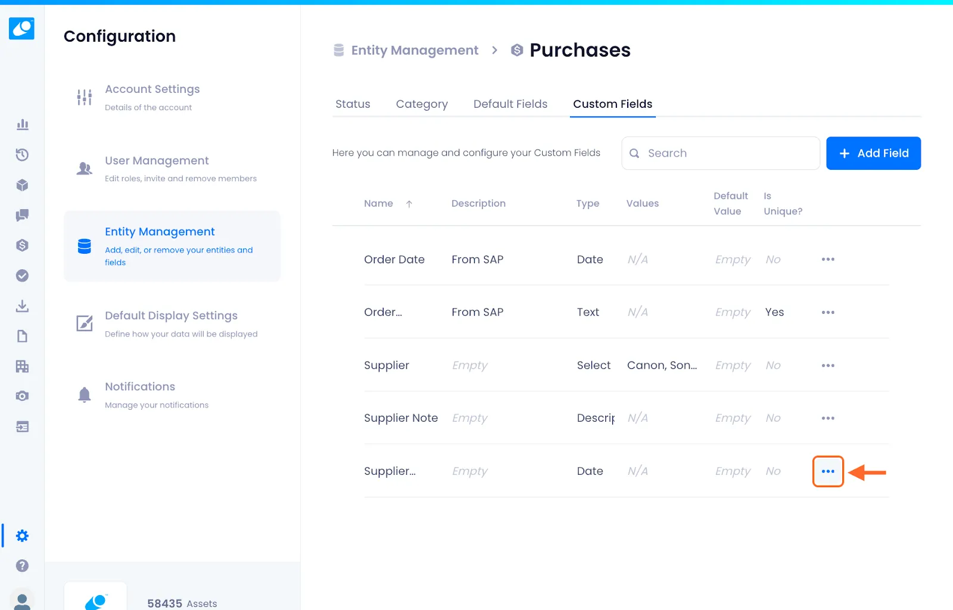953x610 pixels.
Task: Click the User Management people icon
Action: point(85,169)
